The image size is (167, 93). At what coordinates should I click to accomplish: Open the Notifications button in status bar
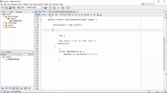point(16,91)
